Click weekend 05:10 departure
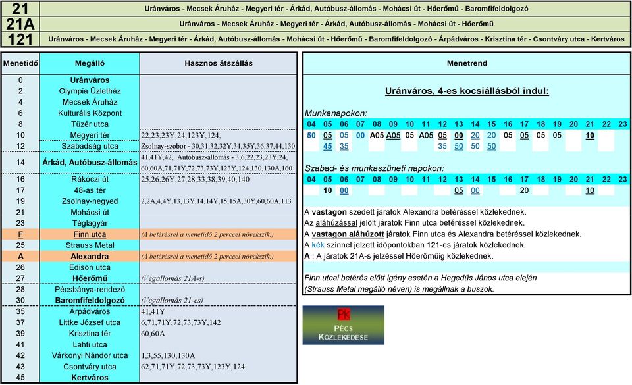The height and width of the screenshot is (385, 632). 328,190
